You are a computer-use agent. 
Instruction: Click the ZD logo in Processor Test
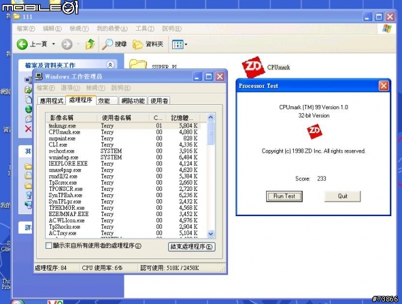pos(314,131)
